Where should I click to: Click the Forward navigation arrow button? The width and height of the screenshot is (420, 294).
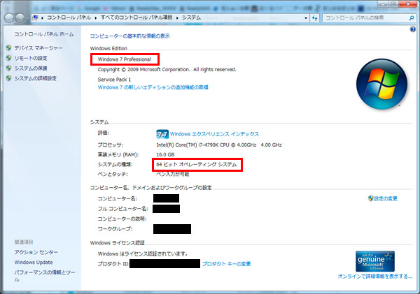tap(20, 18)
